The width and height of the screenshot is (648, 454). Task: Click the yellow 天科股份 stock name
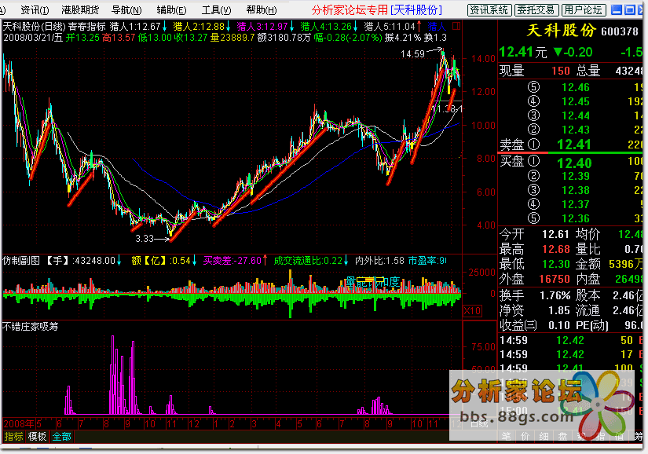pyautogui.click(x=562, y=30)
